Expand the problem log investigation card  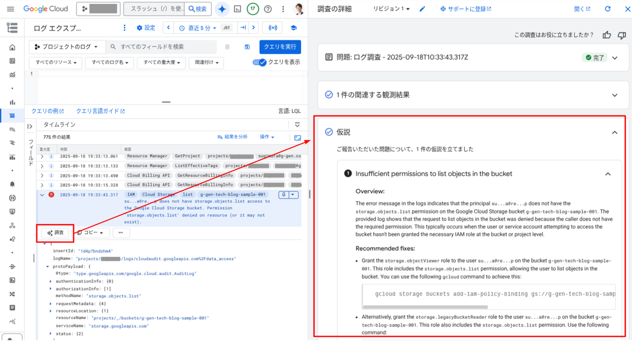pyautogui.click(x=615, y=58)
